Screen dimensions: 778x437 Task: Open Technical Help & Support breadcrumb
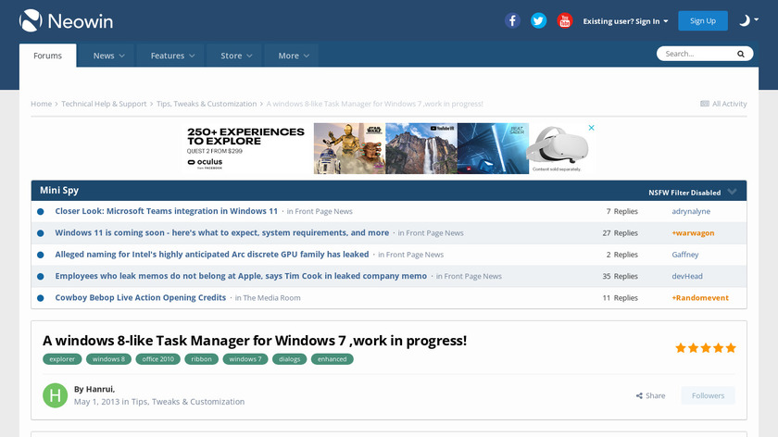104,104
